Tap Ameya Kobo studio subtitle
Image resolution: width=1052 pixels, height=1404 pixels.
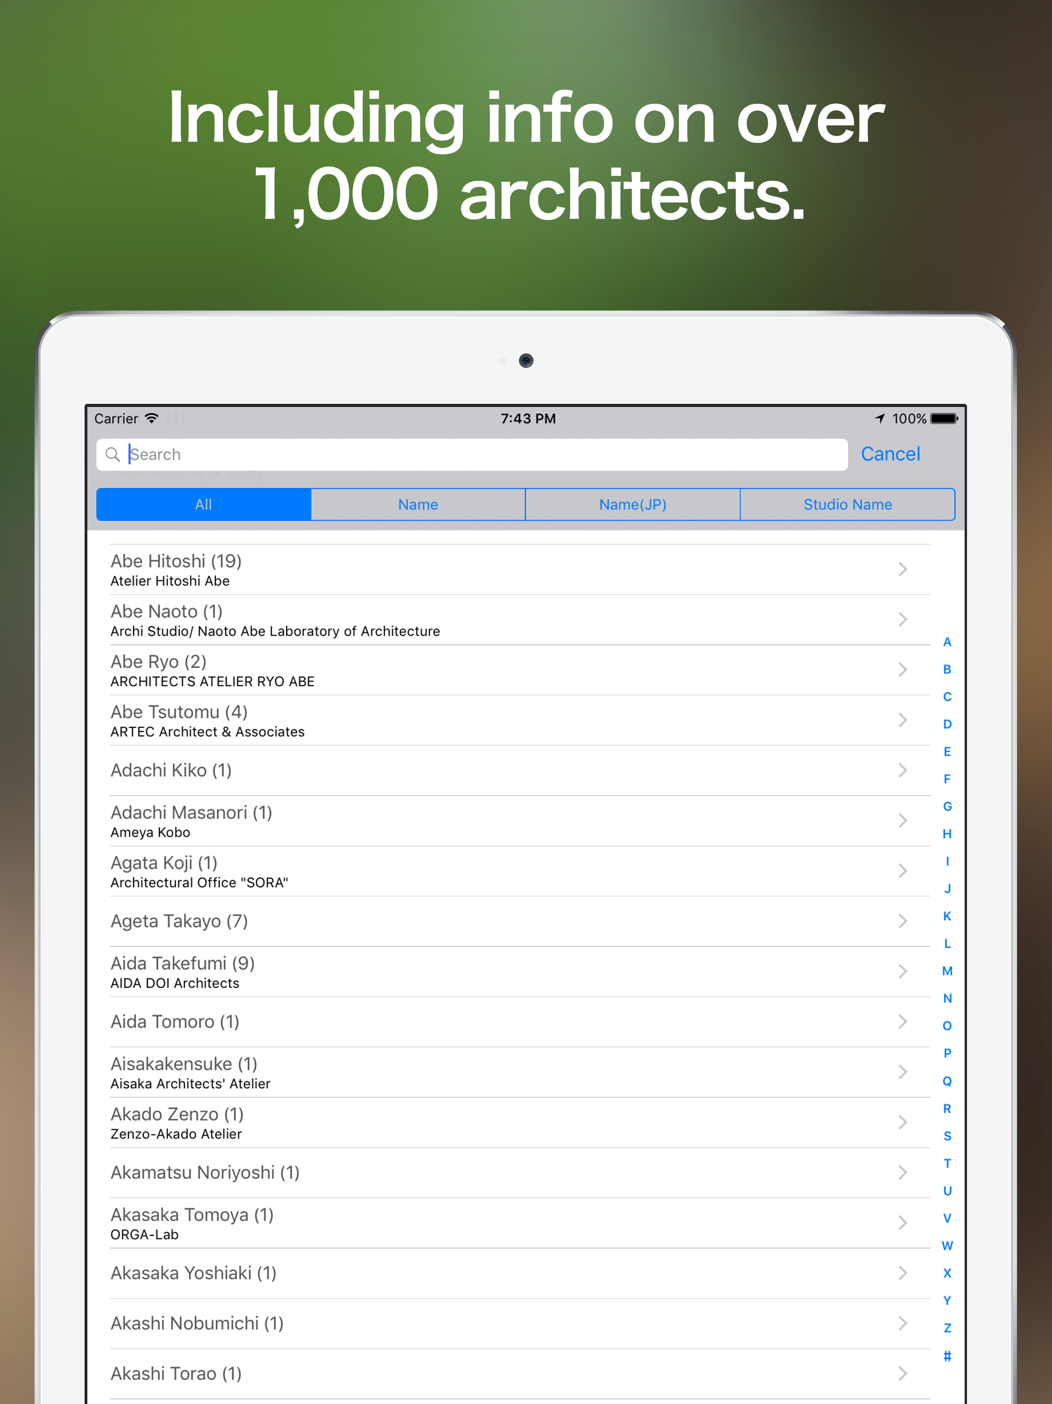click(151, 832)
